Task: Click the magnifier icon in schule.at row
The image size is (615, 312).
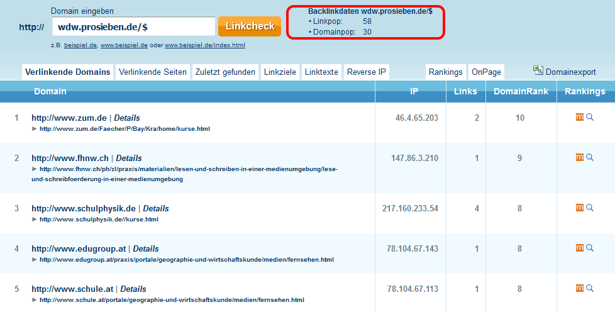Action: click(x=589, y=289)
